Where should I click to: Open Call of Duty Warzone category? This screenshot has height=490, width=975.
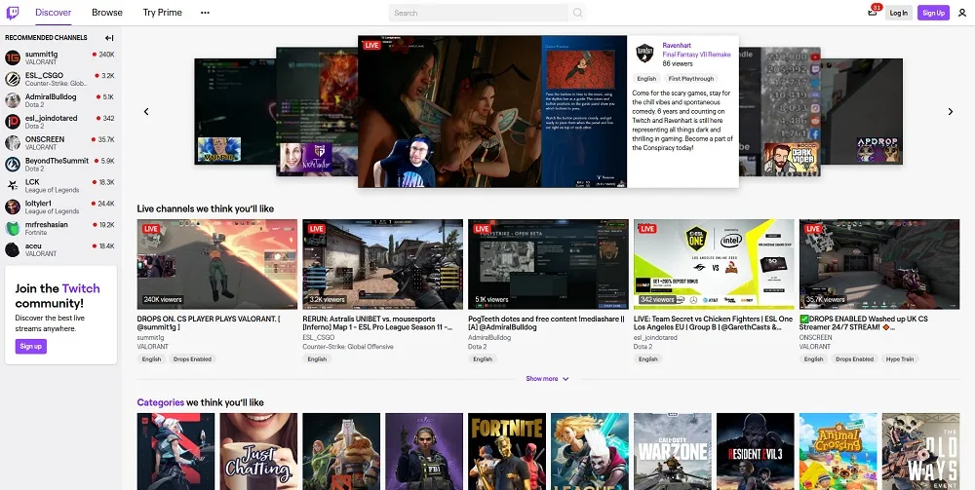coord(672,451)
